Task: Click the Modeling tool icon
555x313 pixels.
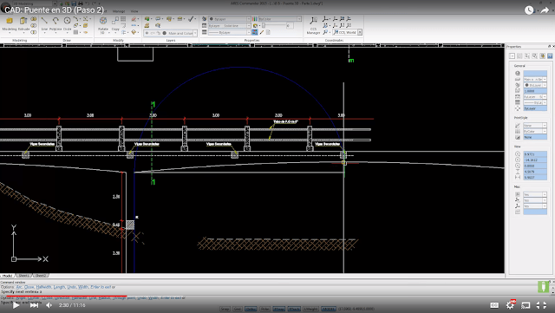Action: [10, 21]
